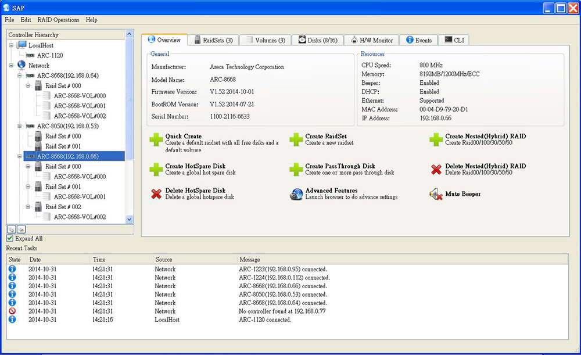Image resolution: width=581 pixels, height=355 pixels.
Task: Collapse Raid Set # 001 under ARC-8668(192.168.0.66)
Action: [28, 187]
